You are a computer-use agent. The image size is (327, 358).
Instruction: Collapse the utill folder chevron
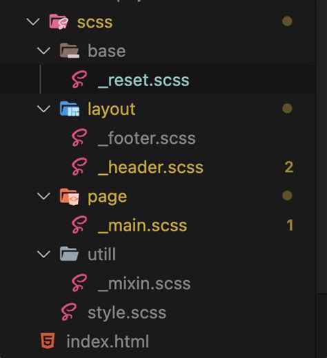point(43,254)
